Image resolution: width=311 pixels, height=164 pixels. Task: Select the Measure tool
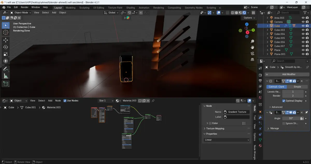pos(6,76)
